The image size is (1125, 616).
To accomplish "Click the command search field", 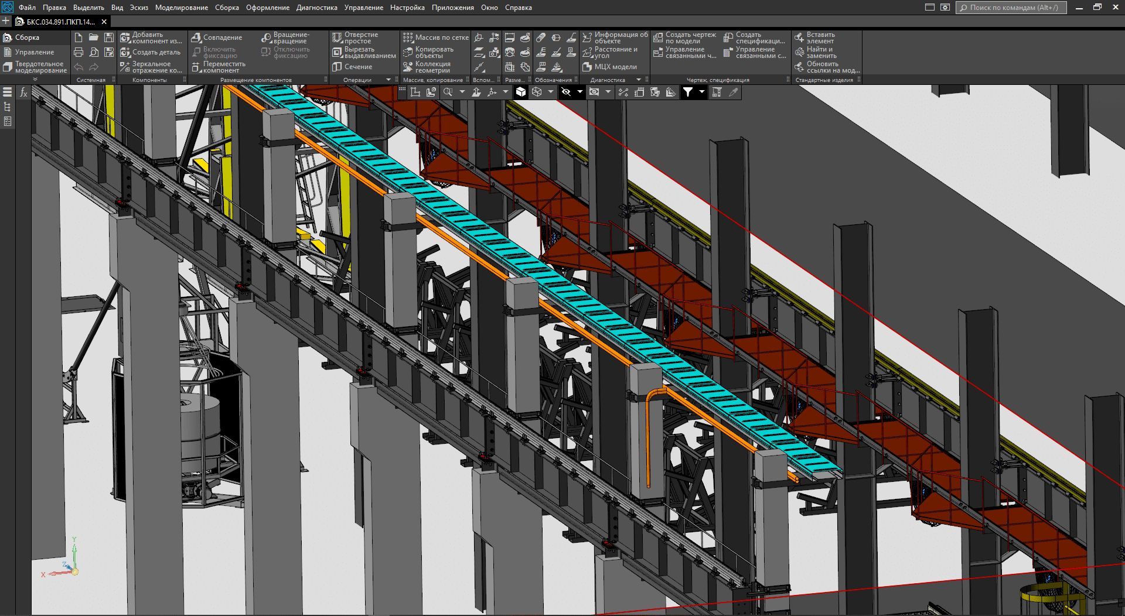I will pos(1011,8).
